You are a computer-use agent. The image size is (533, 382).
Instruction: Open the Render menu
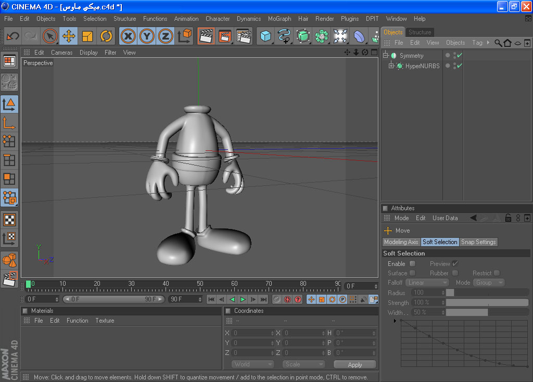(325, 19)
